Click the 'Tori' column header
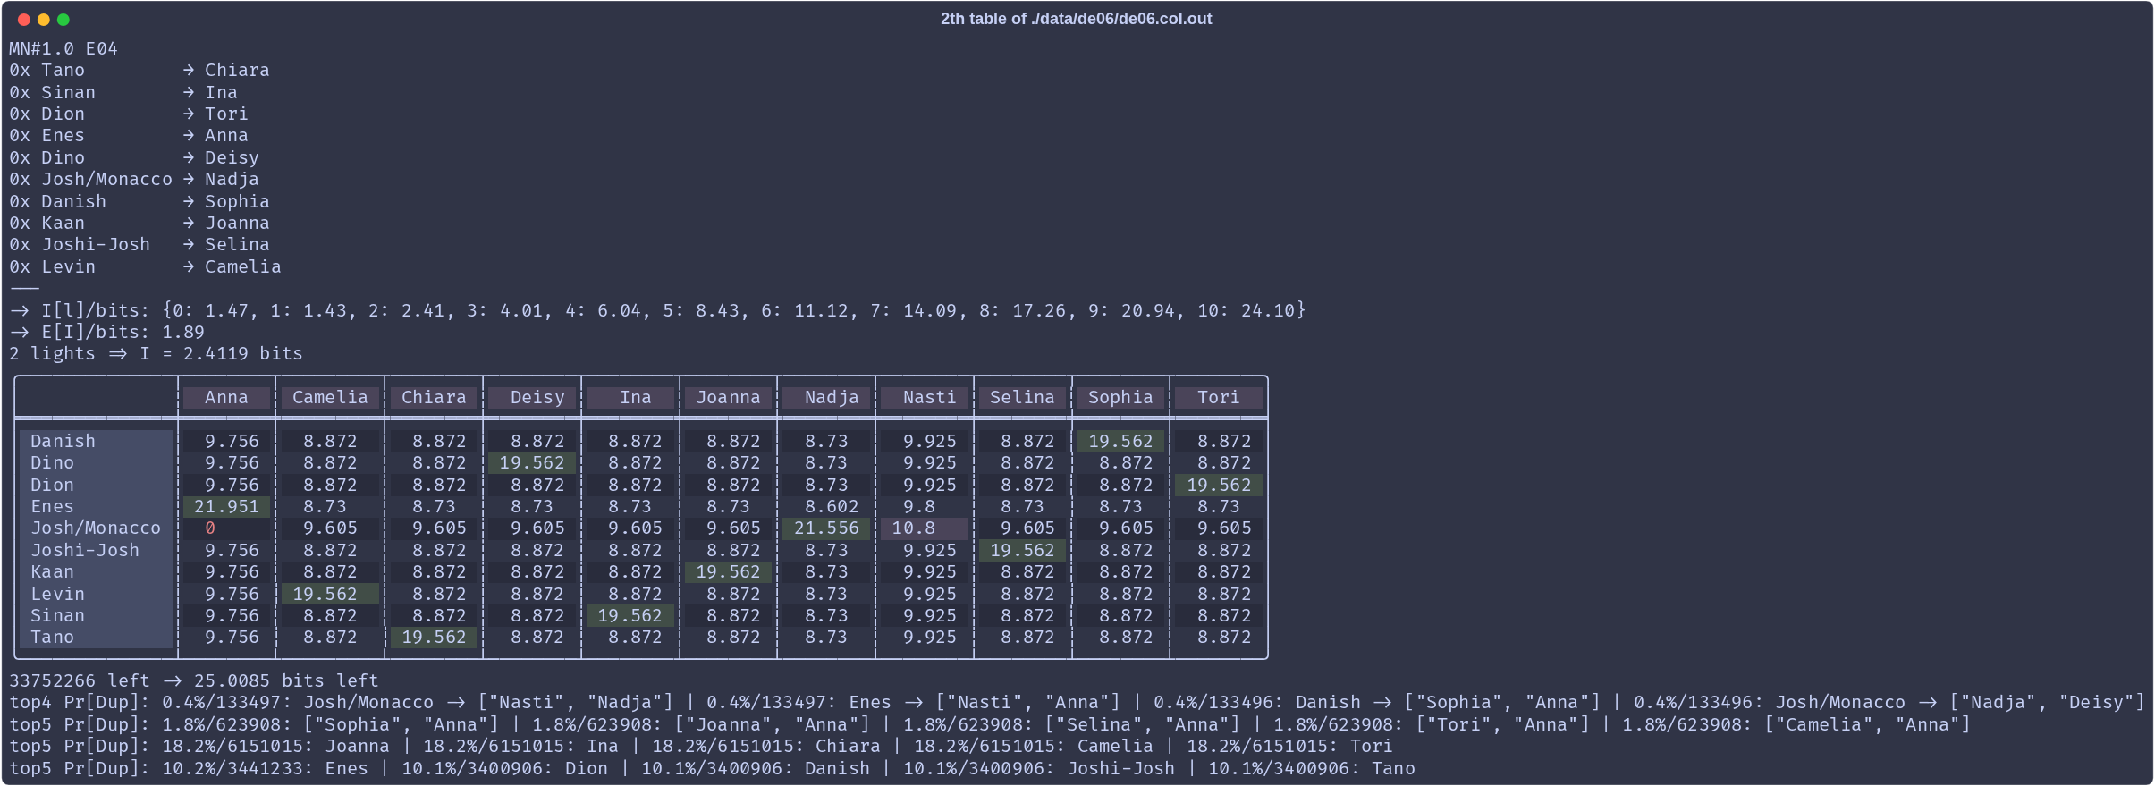2155x786 pixels. [1218, 397]
